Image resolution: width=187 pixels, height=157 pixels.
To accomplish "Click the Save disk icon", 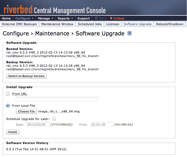I will pyautogui.click(x=96, y=18).
